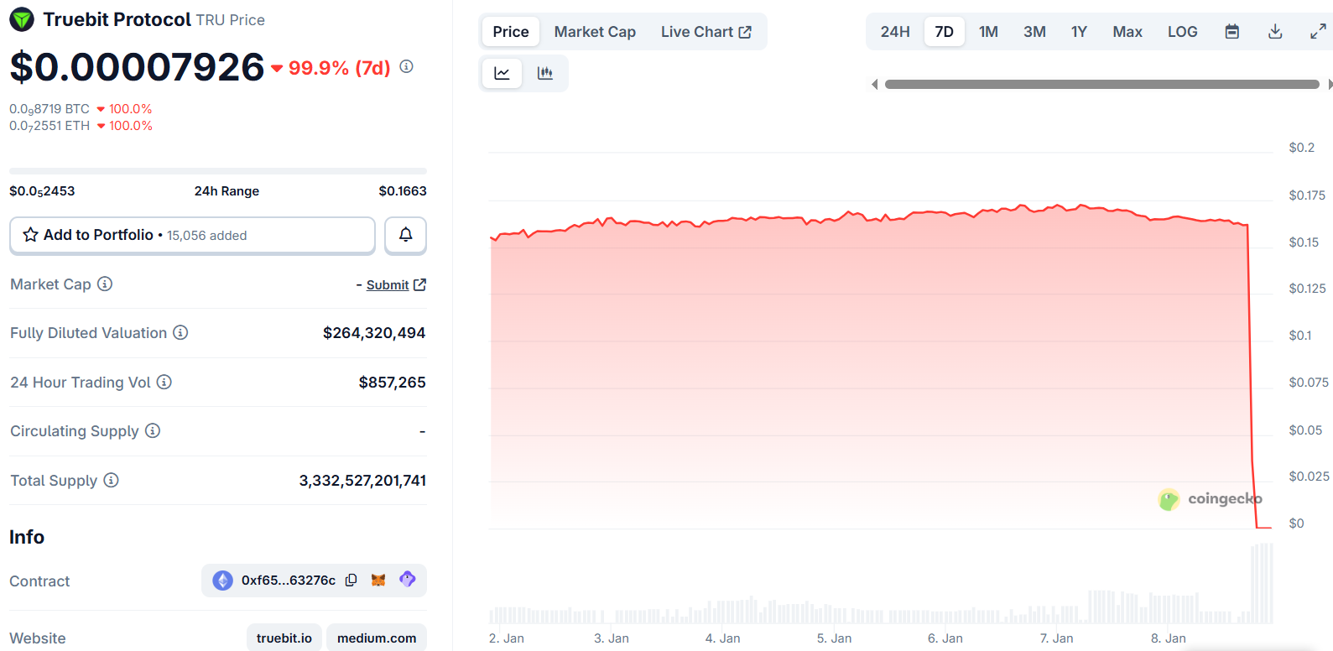Click the Market Cap info icon
Viewport: 1333px width, 651px height.
105,284
